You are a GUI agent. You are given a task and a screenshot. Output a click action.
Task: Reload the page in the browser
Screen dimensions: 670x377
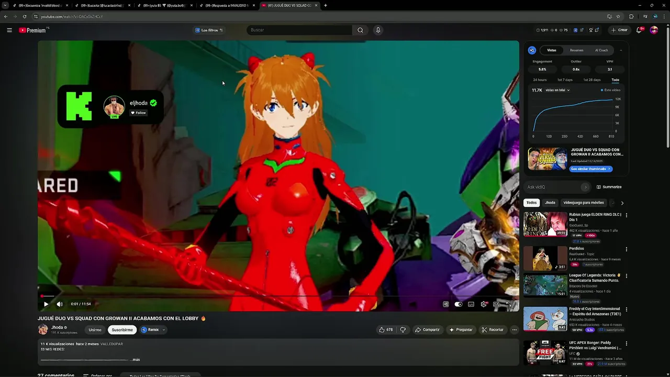click(x=25, y=16)
